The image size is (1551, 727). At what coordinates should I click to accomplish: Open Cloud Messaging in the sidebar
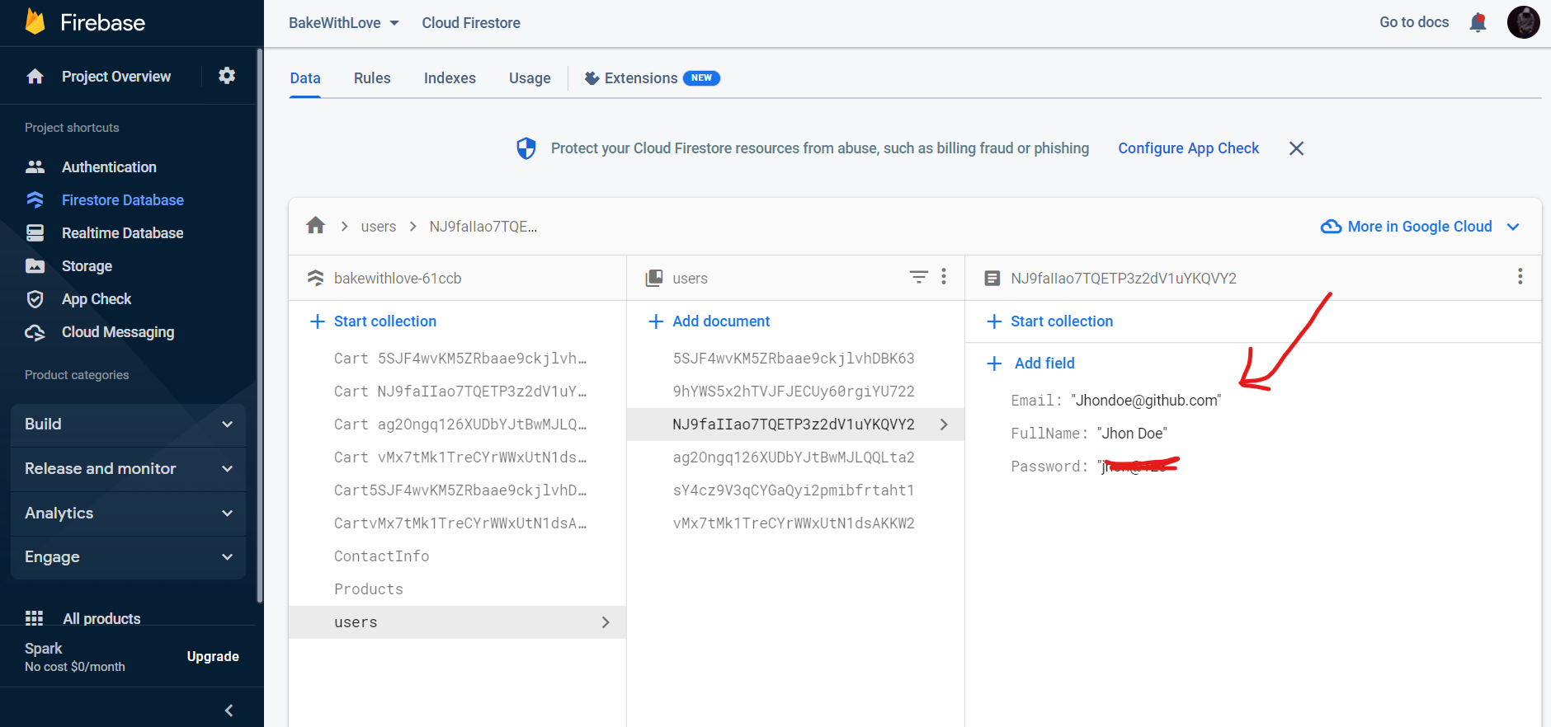[118, 331]
